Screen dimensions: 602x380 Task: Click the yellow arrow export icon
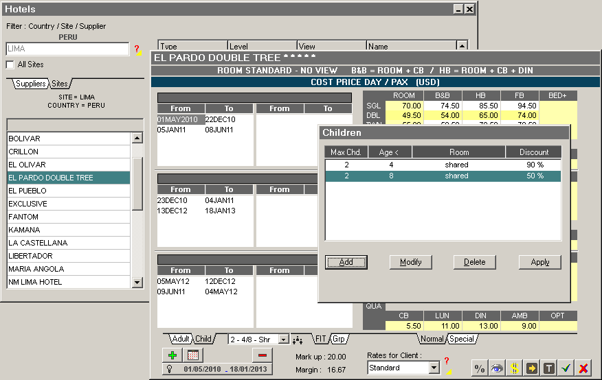531,368
